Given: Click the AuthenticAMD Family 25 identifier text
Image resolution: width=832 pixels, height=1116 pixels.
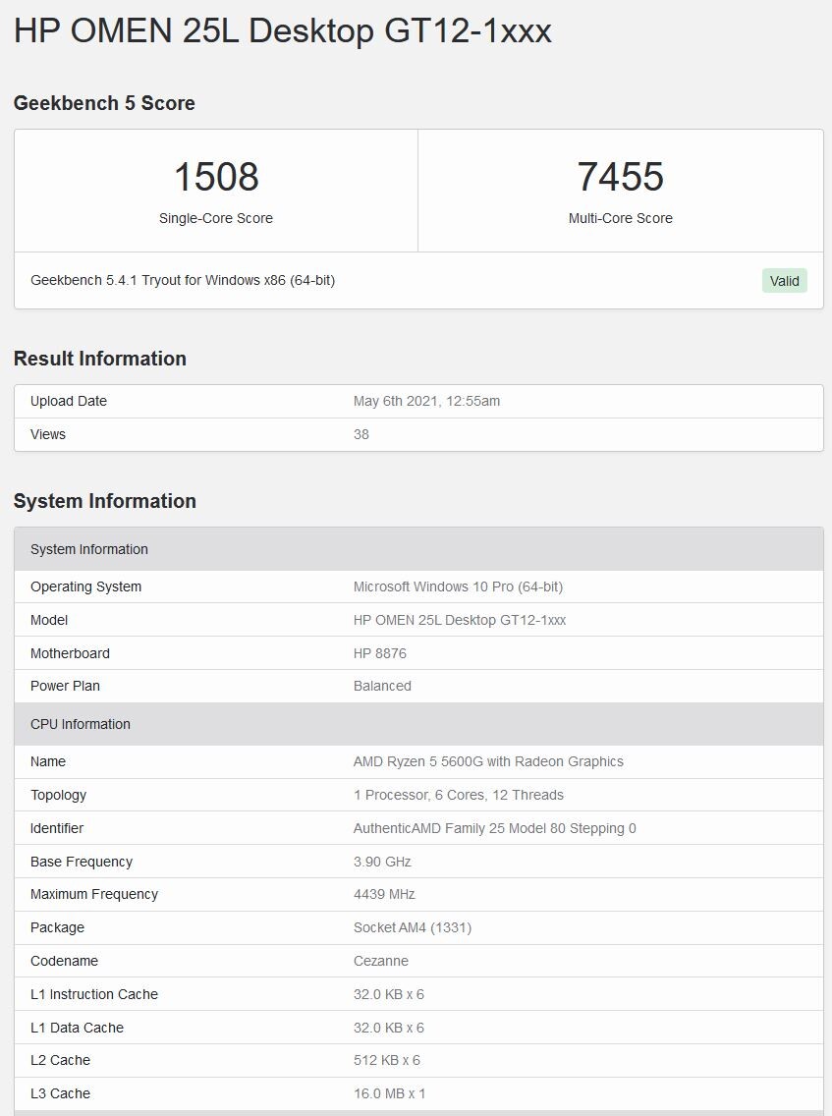Looking at the screenshot, I should point(494,828).
